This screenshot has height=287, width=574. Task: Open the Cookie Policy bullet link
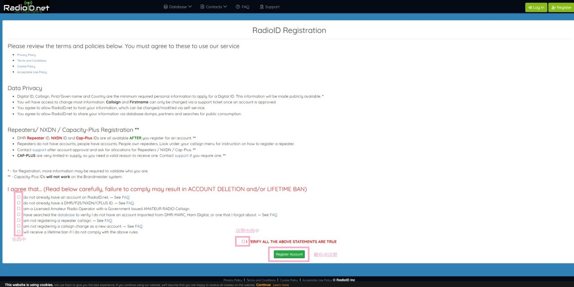click(x=26, y=66)
